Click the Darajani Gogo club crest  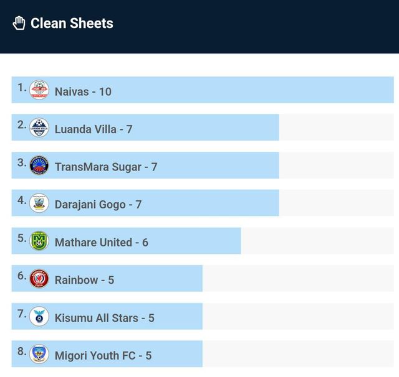pyautogui.click(x=39, y=203)
